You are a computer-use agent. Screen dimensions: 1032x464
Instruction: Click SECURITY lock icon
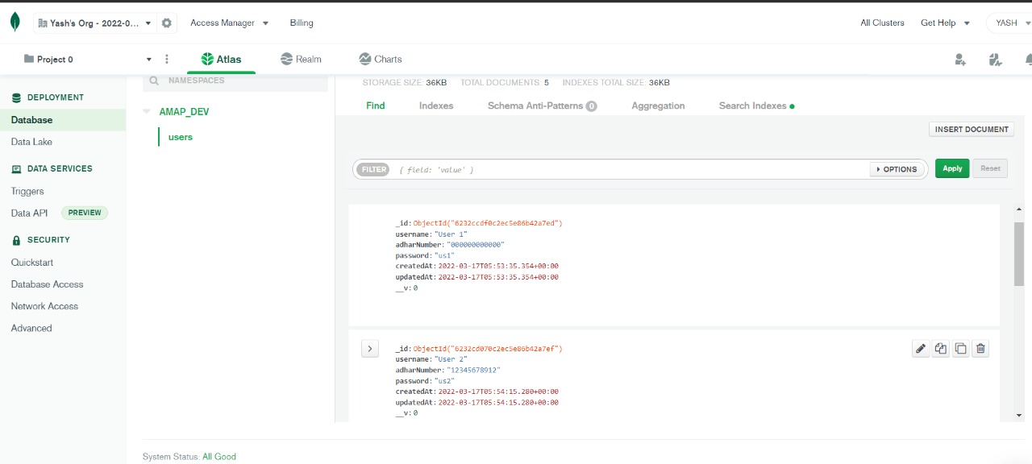(x=17, y=240)
